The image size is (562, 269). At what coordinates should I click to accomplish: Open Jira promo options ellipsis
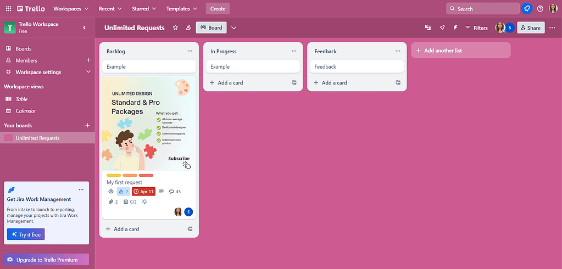coord(81,189)
